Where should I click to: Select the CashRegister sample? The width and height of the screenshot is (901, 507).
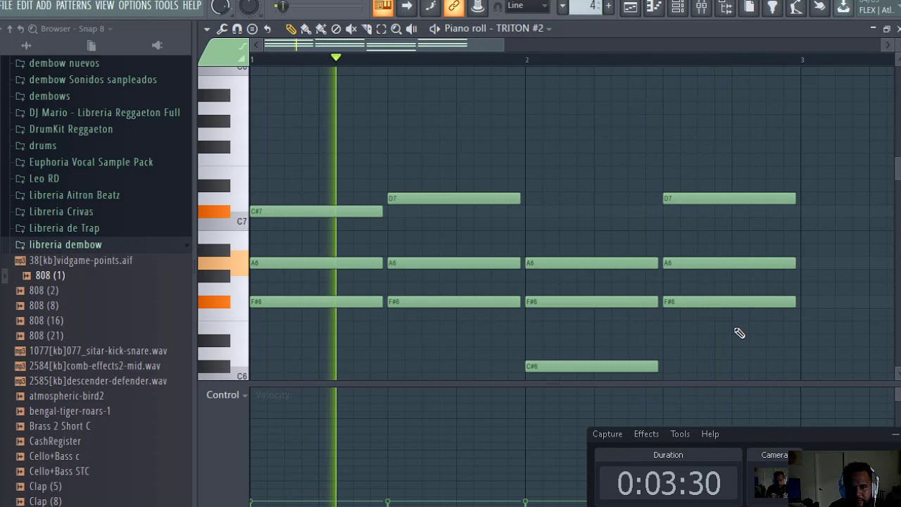click(55, 442)
